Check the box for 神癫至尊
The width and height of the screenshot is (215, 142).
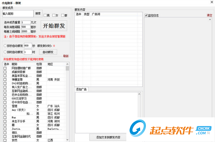coord(5,80)
